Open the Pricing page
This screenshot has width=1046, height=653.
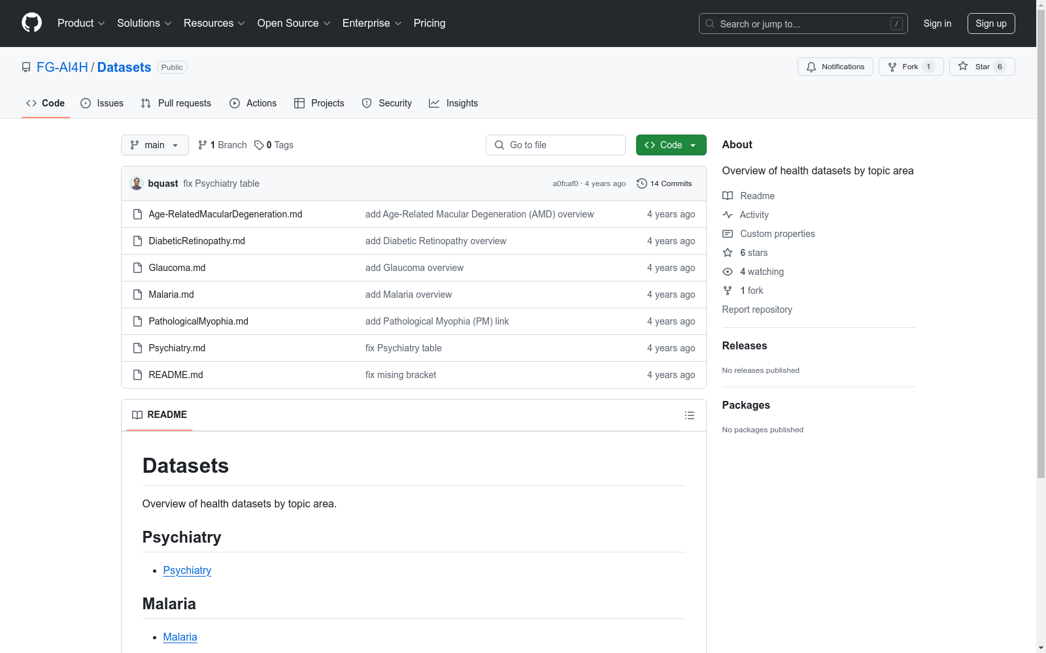[430, 23]
